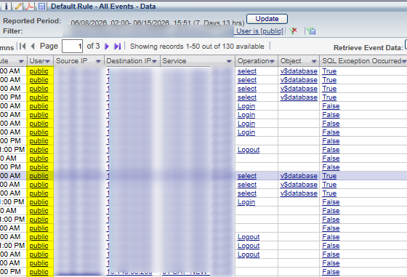Click the 'of 3' page count text

tap(93, 47)
